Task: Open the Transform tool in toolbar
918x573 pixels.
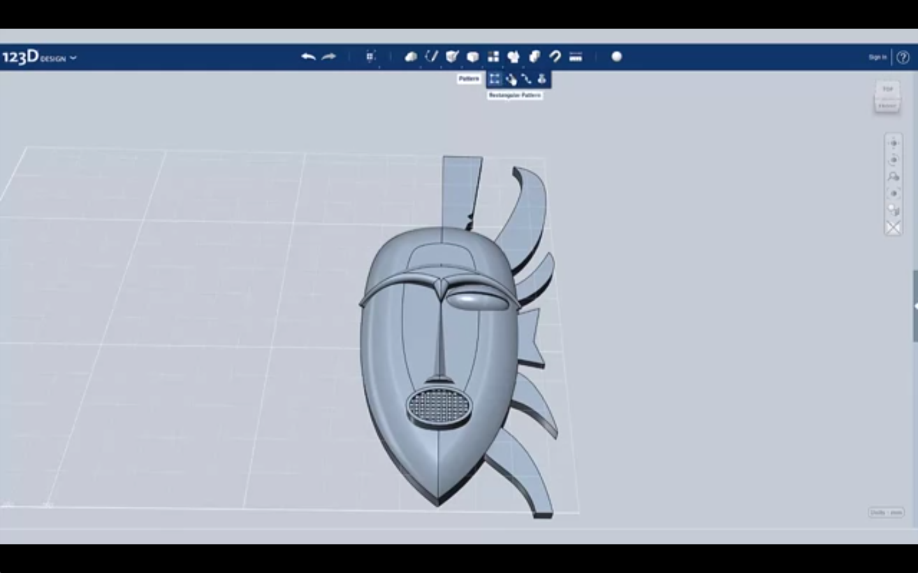Action: tap(371, 57)
